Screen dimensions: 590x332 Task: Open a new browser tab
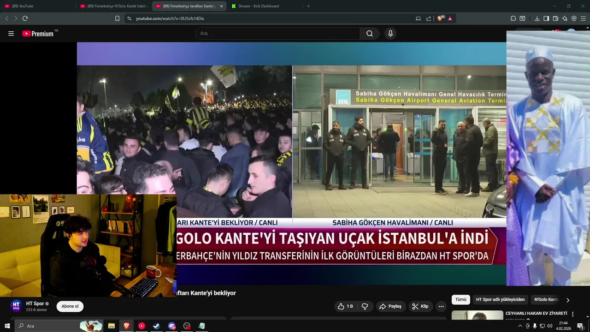click(308, 6)
